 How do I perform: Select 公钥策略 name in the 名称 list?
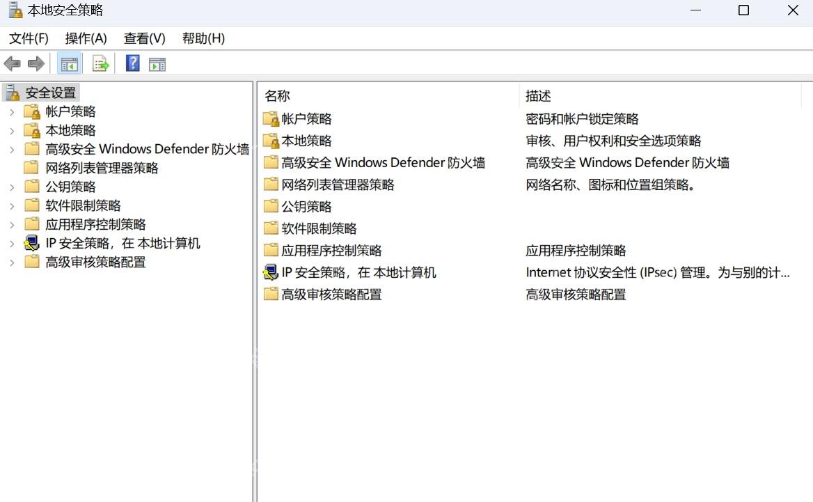click(306, 206)
